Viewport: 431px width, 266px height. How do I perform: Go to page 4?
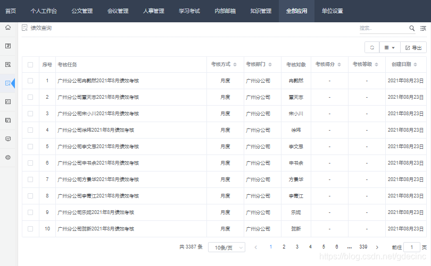(x=310, y=247)
